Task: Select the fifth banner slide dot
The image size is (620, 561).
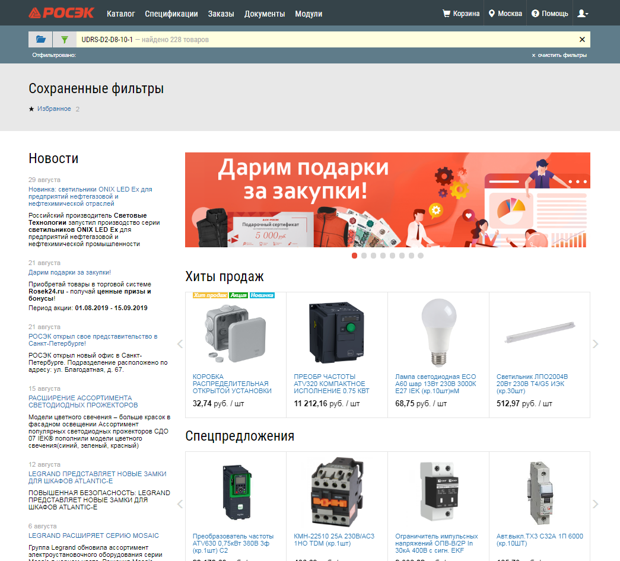Action: (392, 256)
